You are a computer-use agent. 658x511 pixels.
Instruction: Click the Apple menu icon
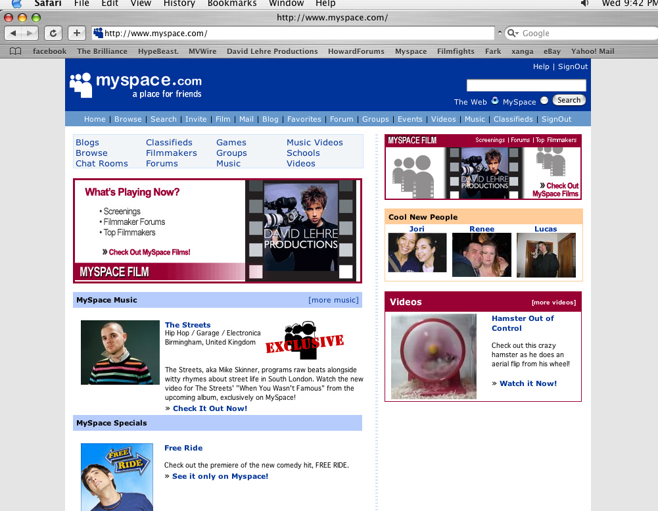16,4
